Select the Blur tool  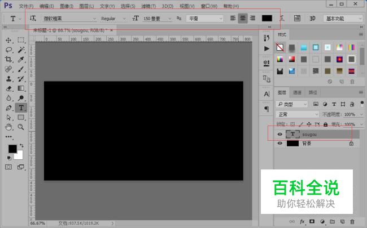coord(8,98)
